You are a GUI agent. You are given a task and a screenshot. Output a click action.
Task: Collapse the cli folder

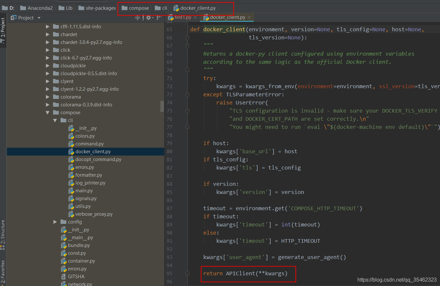point(55,120)
